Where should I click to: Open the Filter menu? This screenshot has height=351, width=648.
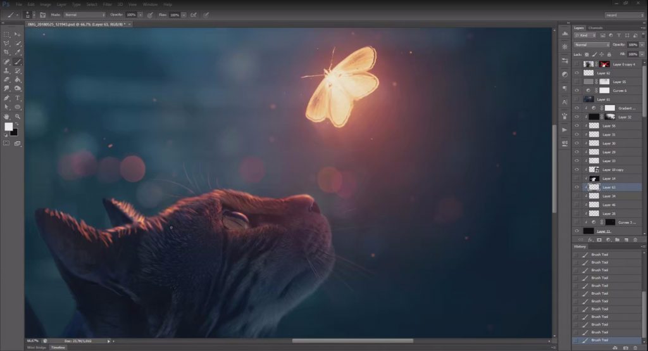coord(107,4)
